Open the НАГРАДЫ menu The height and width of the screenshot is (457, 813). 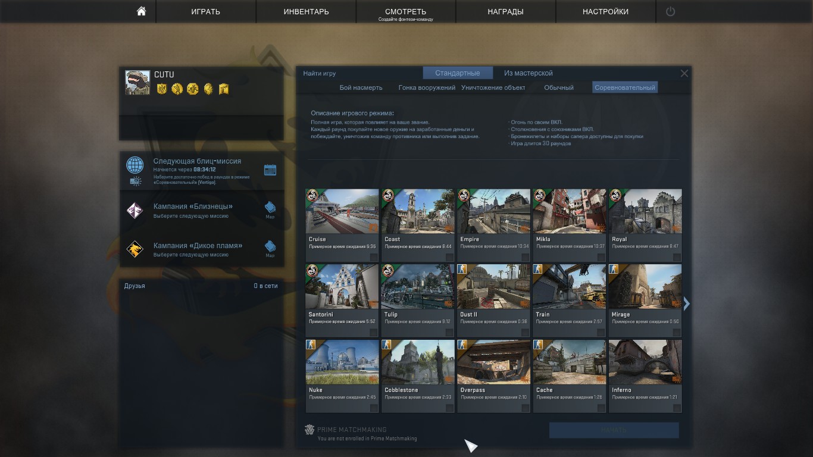506,11
